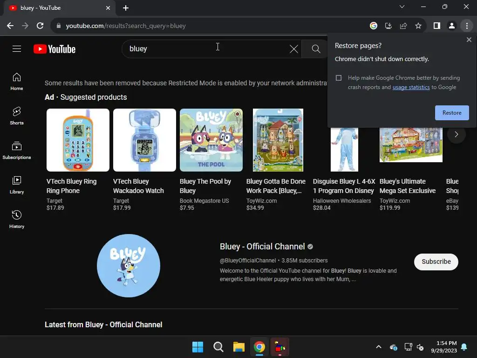Click the Google account G icon in toolbar
The height and width of the screenshot is (358, 477).
[373, 26]
